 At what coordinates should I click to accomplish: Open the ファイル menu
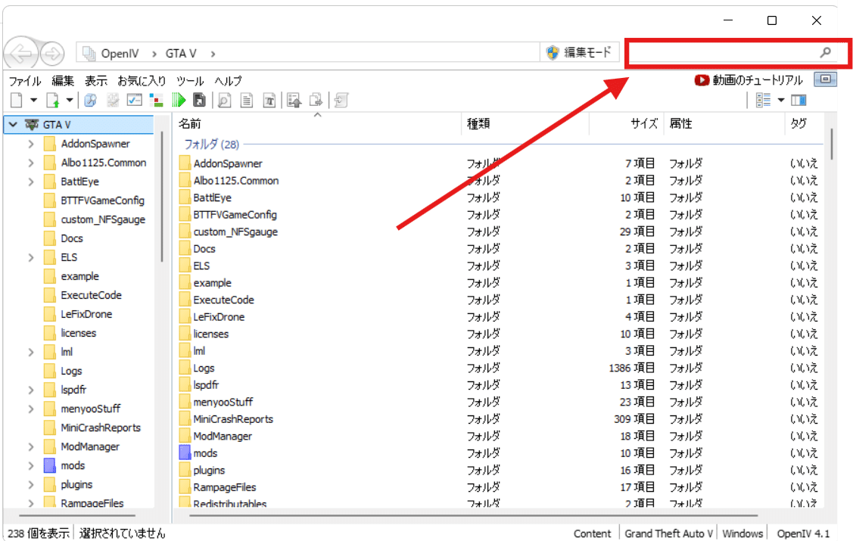click(24, 81)
